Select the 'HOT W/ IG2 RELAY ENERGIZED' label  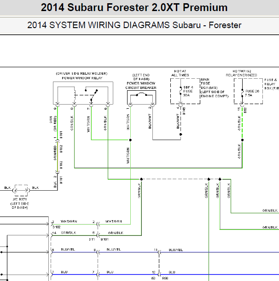coord(241,73)
